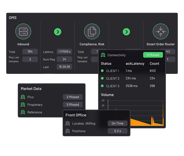Screen dimensions: 184x156
Task: Click the icon beside Positions
Action: 68,131
